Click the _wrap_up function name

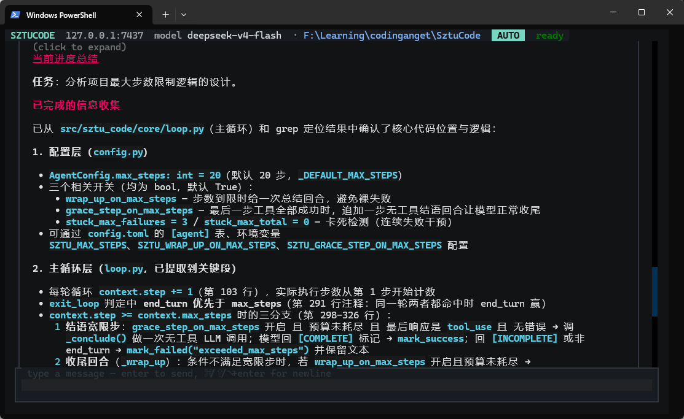[144, 362]
